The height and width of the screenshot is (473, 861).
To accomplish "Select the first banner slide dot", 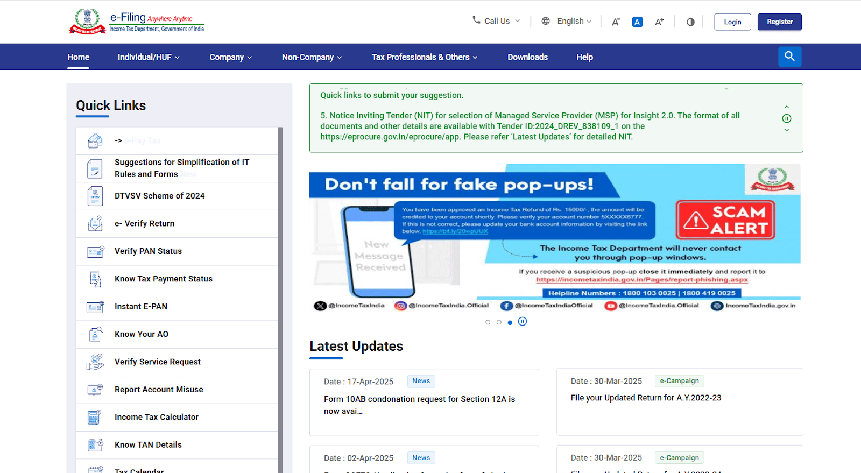I will (488, 322).
